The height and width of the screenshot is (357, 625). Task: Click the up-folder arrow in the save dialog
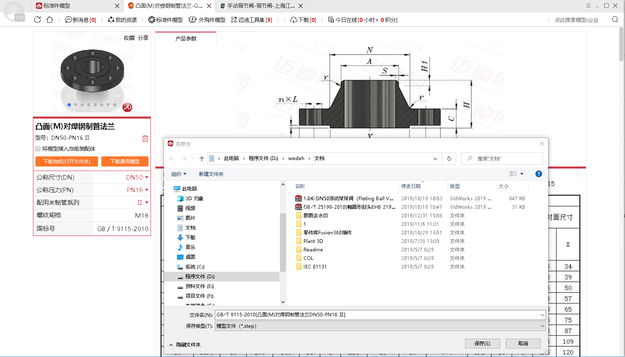[202, 158]
